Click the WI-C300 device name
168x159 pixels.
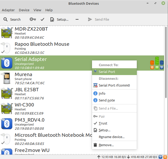point(24,105)
